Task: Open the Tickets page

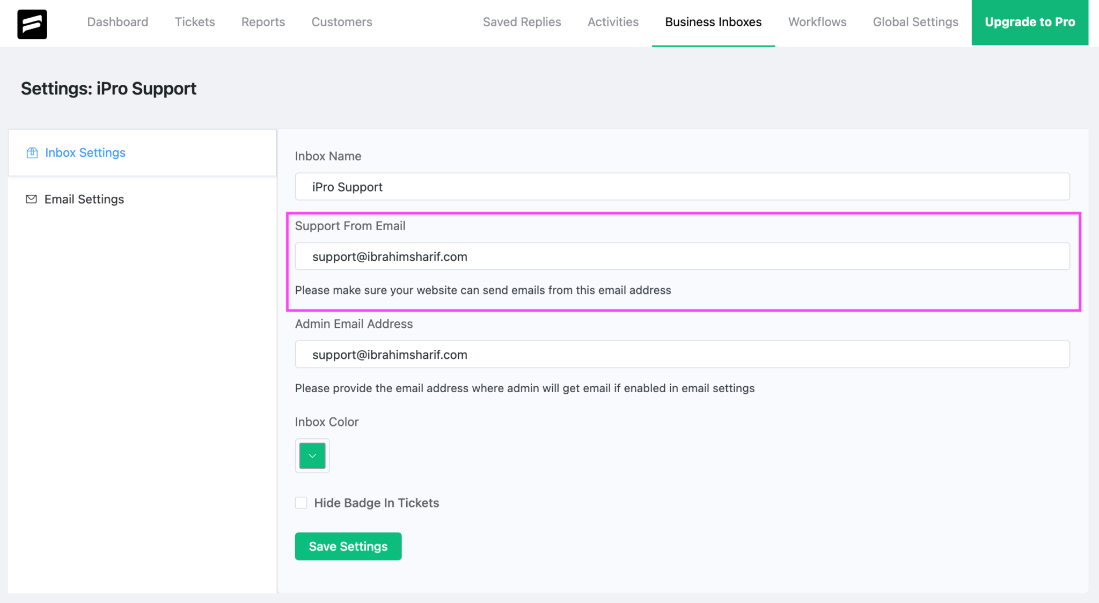Action: (x=194, y=22)
